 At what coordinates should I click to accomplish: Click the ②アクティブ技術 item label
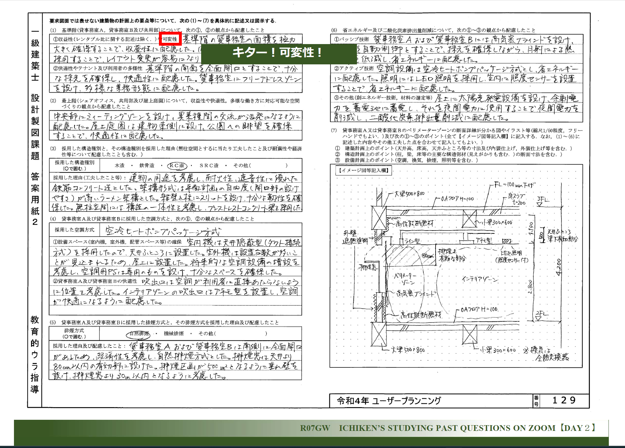pos(354,68)
